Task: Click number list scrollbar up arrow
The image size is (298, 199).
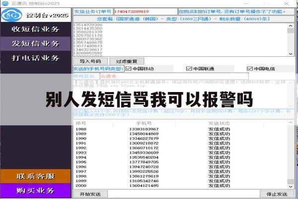Action: click(x=291, y=25)
